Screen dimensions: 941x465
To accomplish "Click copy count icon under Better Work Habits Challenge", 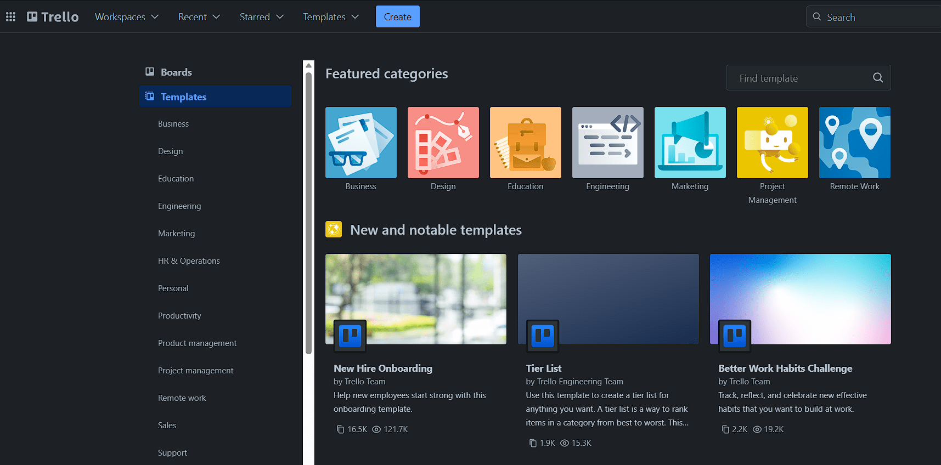I will coord(725,429).
